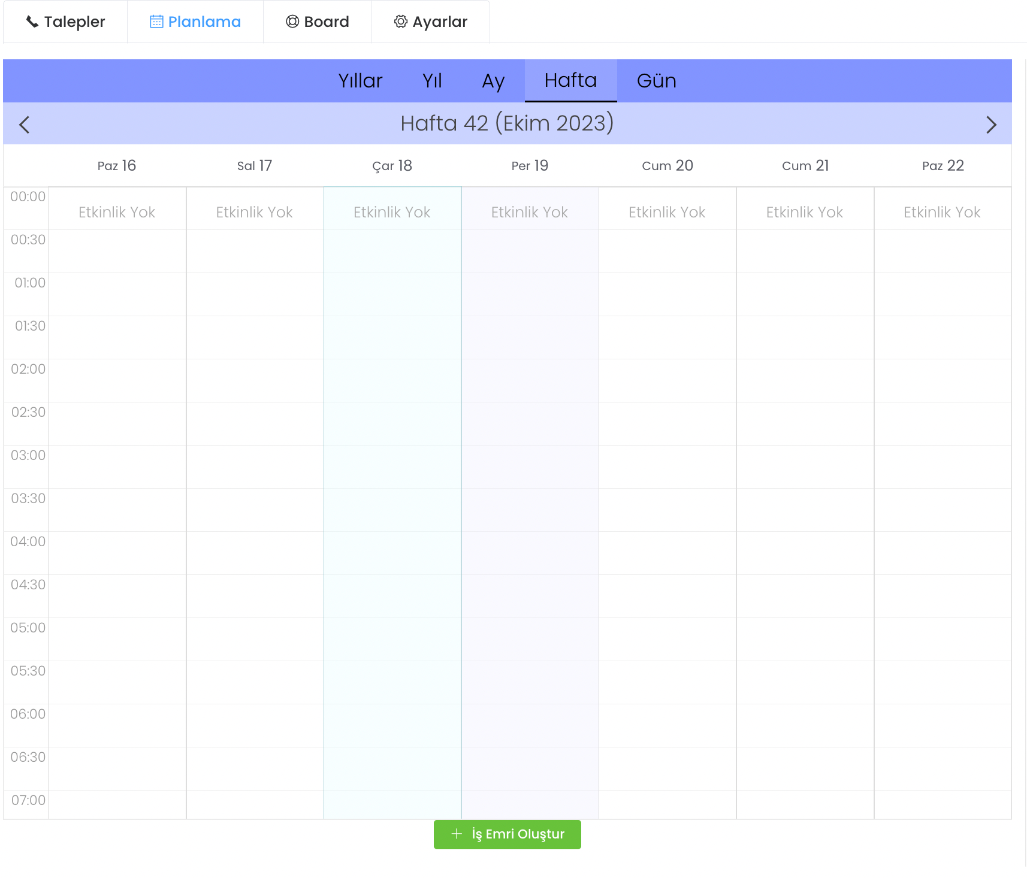Select the Hafta view tab
This screenshot has height=878, width=1027.
570,81
